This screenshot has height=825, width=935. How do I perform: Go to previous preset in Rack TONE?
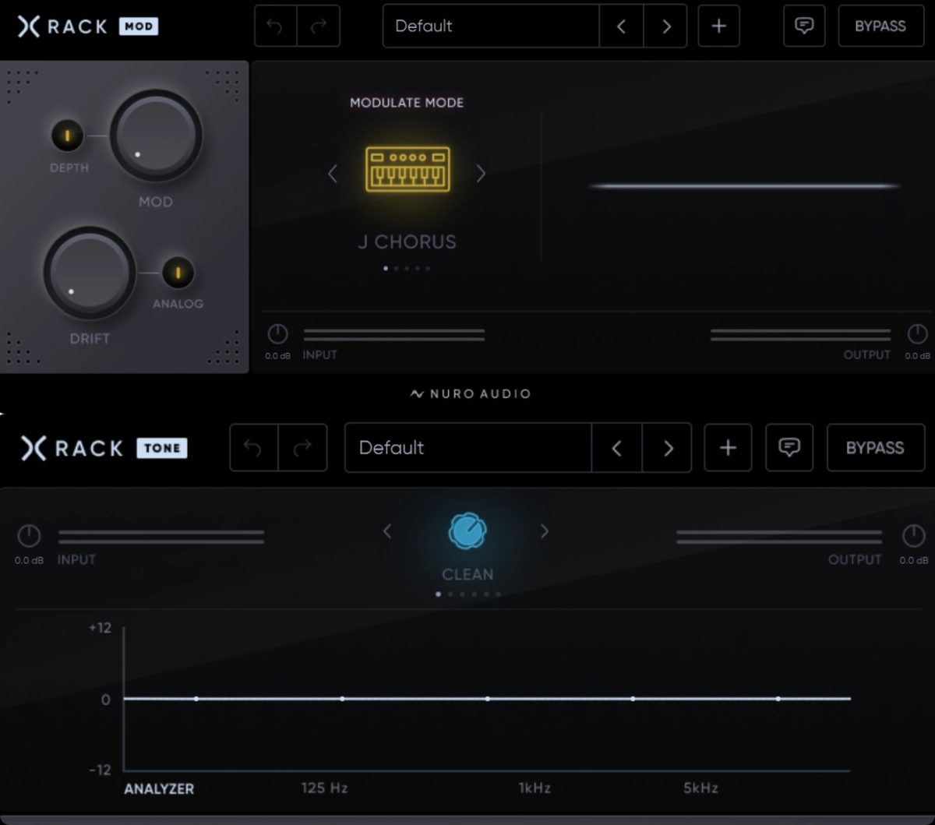tap(616, 448)
